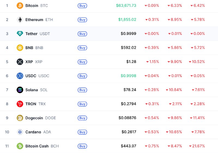Click the Ethereum diamond logo icon
The height and width of the screenshot is (153, 218).
click(x=20, y=20)
